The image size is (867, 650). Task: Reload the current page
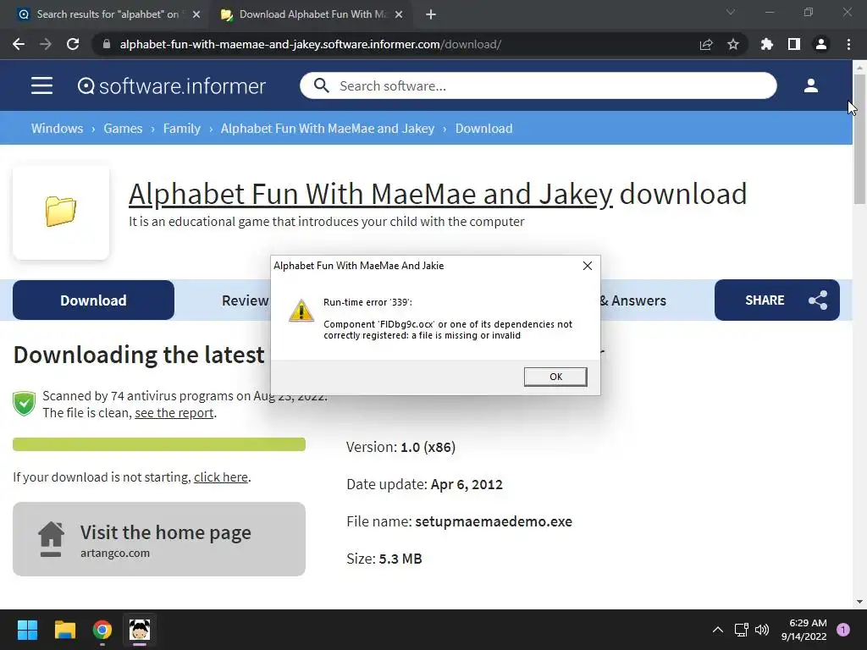(73, 44)
